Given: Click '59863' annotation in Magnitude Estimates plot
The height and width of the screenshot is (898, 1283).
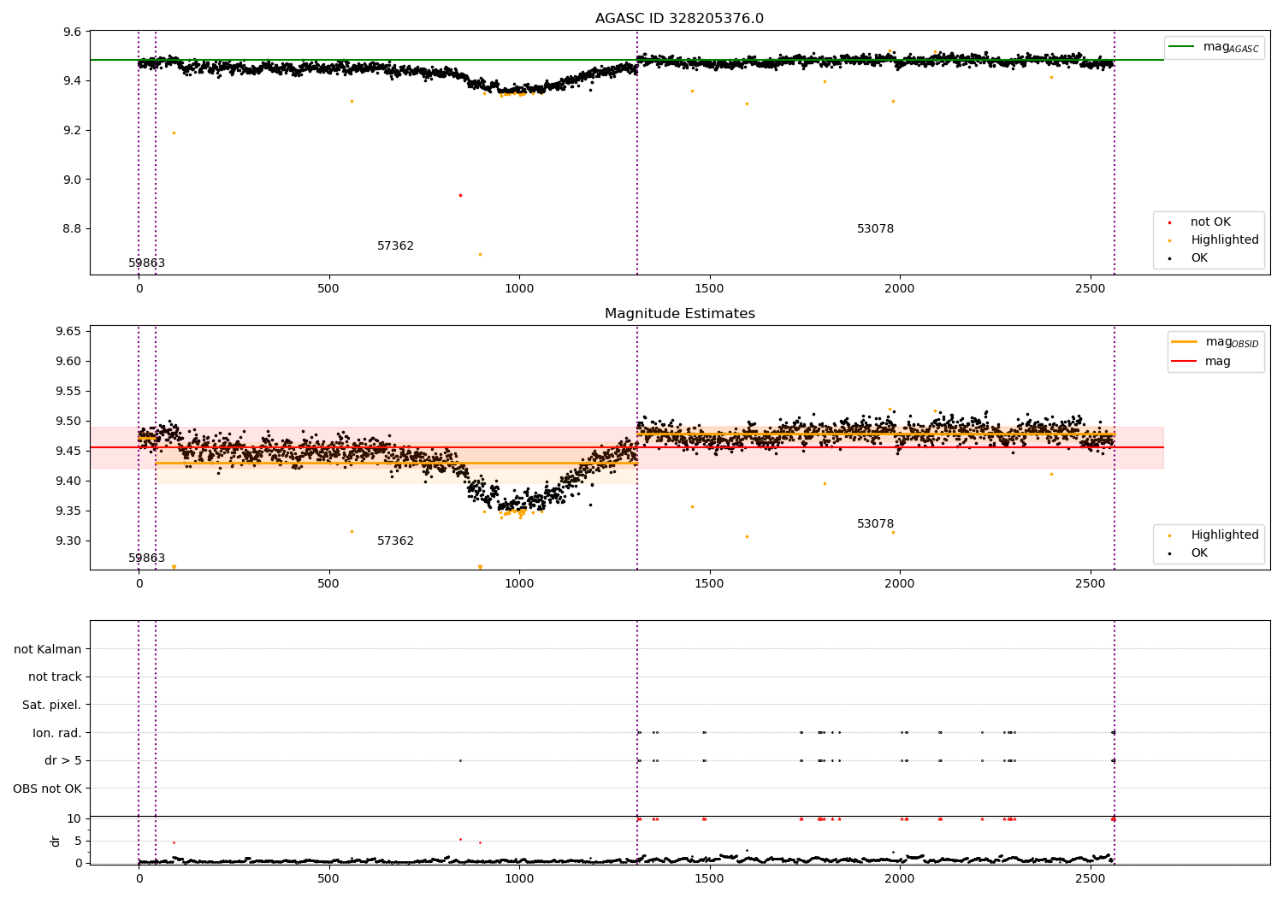Looking at the screenshot, I should (147, 558).
